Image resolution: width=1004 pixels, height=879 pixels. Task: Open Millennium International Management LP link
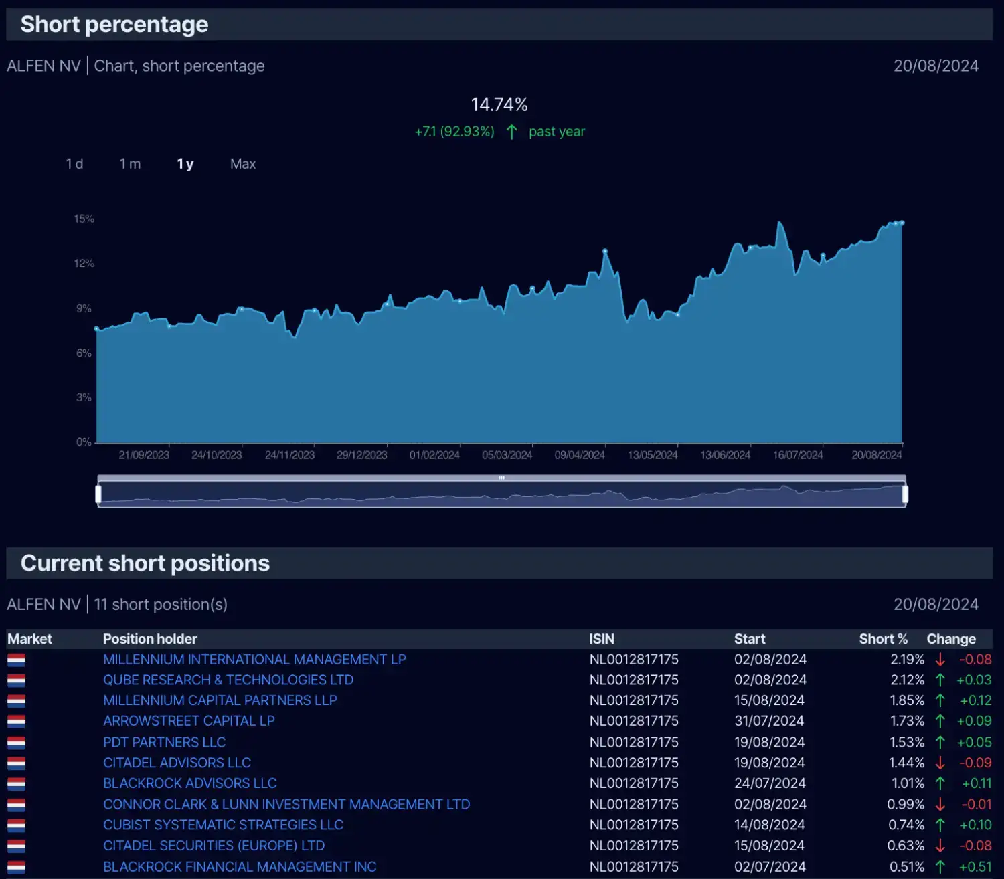[x=254, y=660]
